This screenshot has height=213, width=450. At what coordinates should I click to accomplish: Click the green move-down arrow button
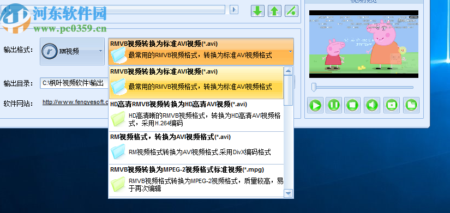[x=257, y=11]
